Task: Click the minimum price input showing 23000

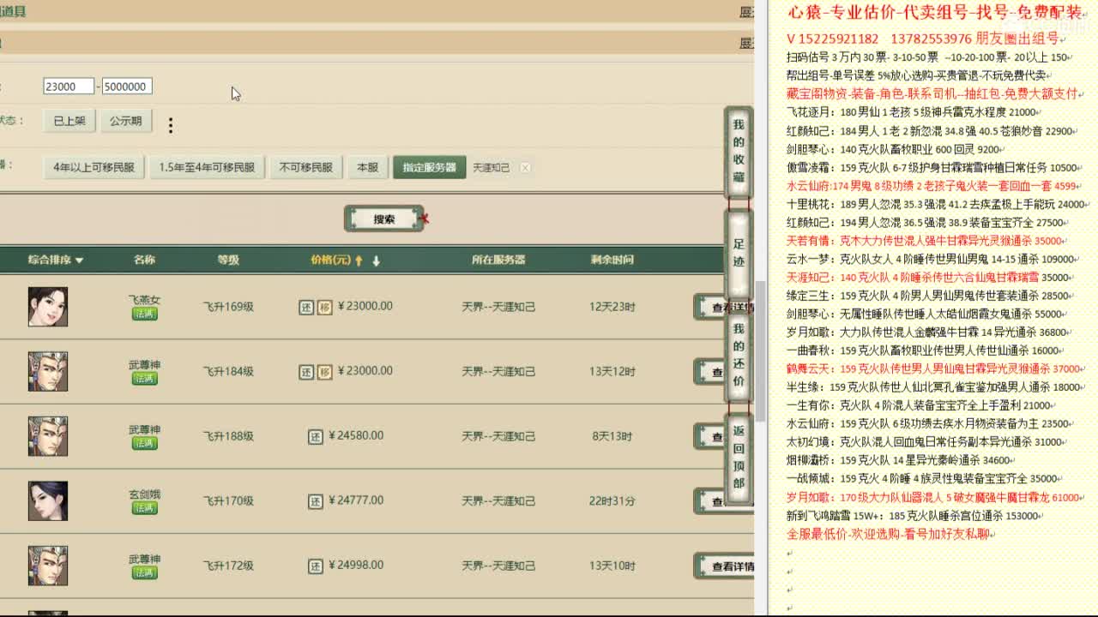Action: coord(69,86)
